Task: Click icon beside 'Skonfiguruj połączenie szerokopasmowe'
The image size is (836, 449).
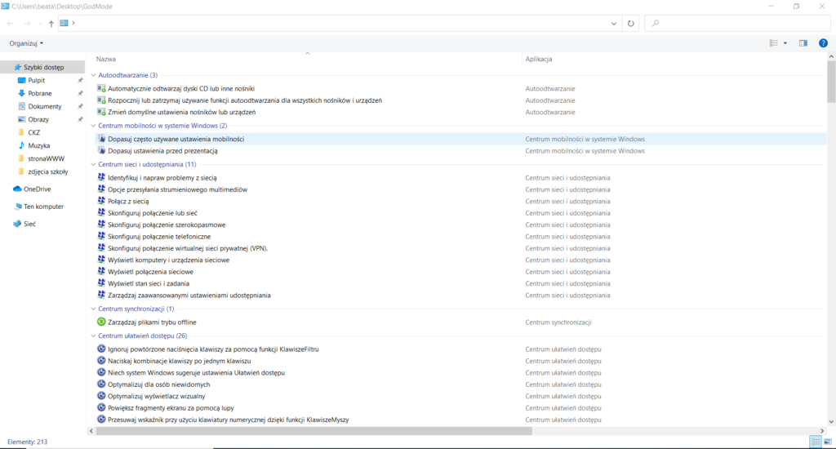Action: coord(101,224)
